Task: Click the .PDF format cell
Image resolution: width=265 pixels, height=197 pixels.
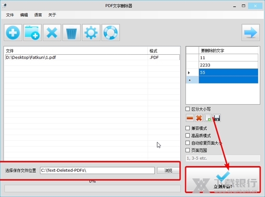Action: 163,57
